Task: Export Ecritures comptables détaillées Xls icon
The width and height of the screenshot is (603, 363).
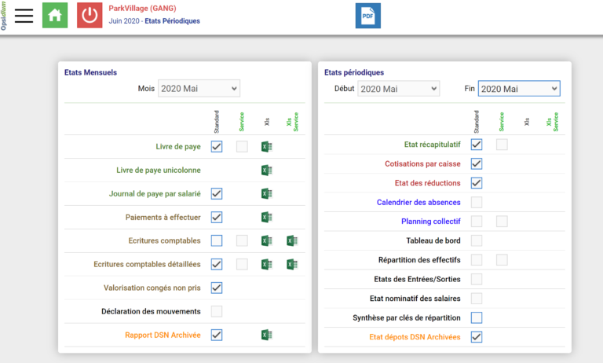Action: coord(267,265)
